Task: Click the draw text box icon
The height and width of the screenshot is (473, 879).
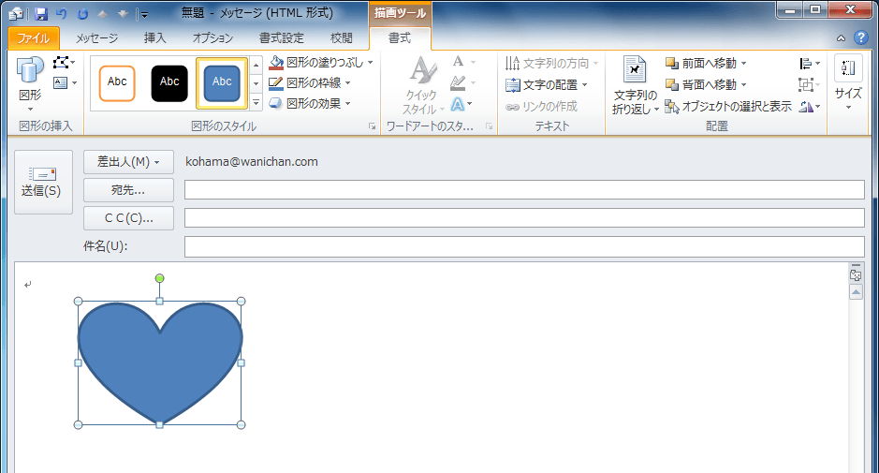Action: 64,83
